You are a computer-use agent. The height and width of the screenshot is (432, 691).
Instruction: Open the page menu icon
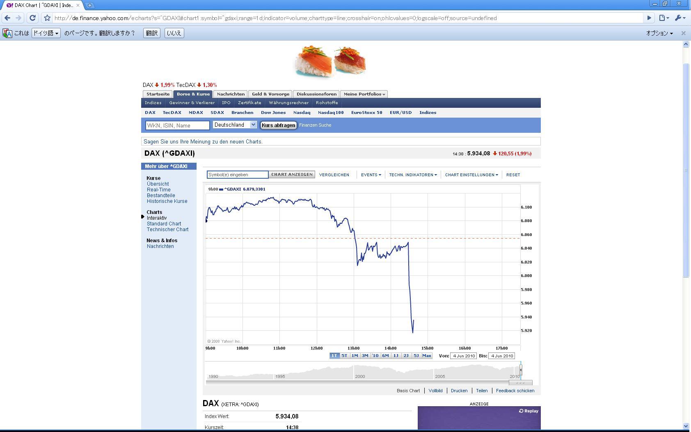pos(664,18)
